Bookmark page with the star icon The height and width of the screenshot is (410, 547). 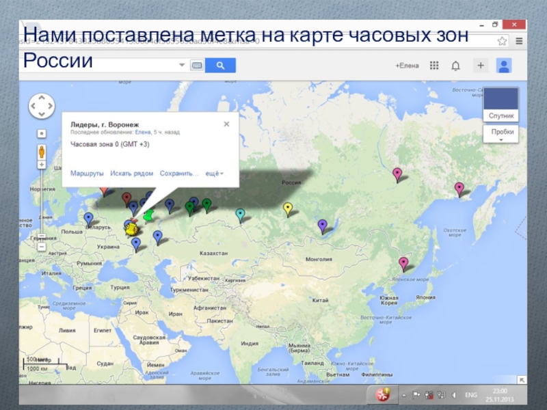click(x=502, y=41)
